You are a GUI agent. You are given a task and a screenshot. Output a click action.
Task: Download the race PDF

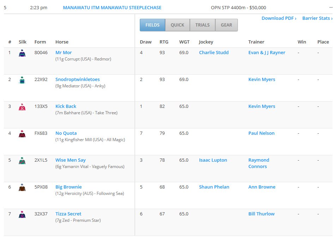click(279, 18)
